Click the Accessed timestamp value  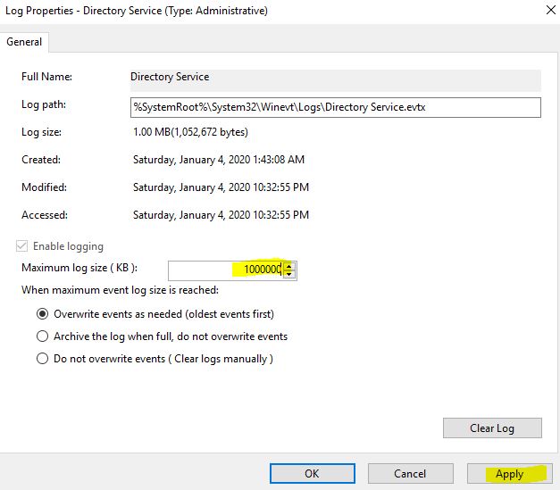[x=221, y=215]
